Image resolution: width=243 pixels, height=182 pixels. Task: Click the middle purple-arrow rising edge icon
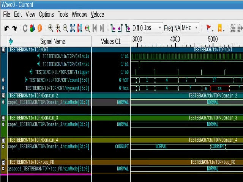120,28
